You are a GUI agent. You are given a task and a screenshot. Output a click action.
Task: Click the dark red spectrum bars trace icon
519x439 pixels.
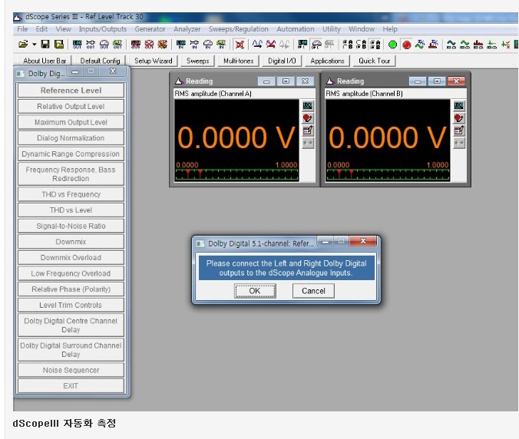(478, 45)
